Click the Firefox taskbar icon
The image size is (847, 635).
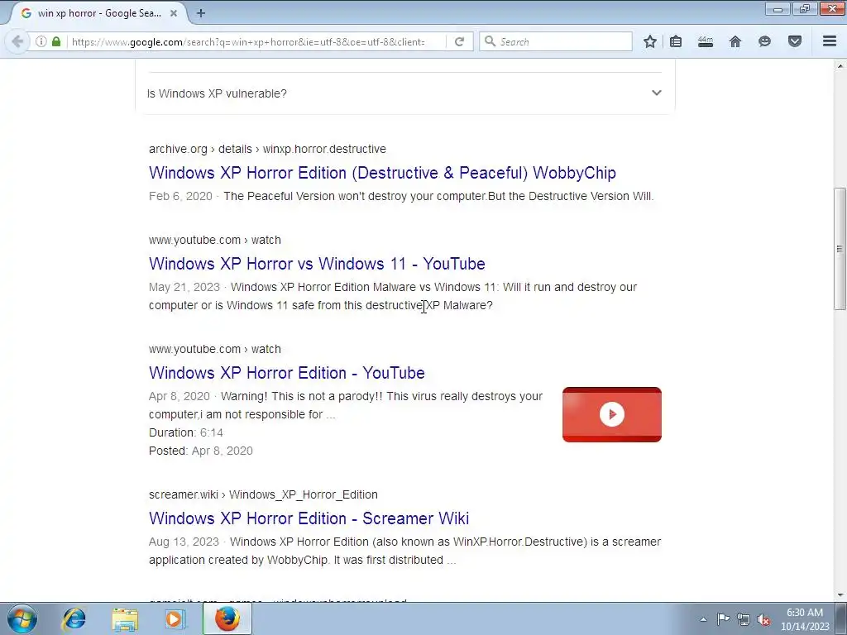pyautogui.click(x=227, y=618)
